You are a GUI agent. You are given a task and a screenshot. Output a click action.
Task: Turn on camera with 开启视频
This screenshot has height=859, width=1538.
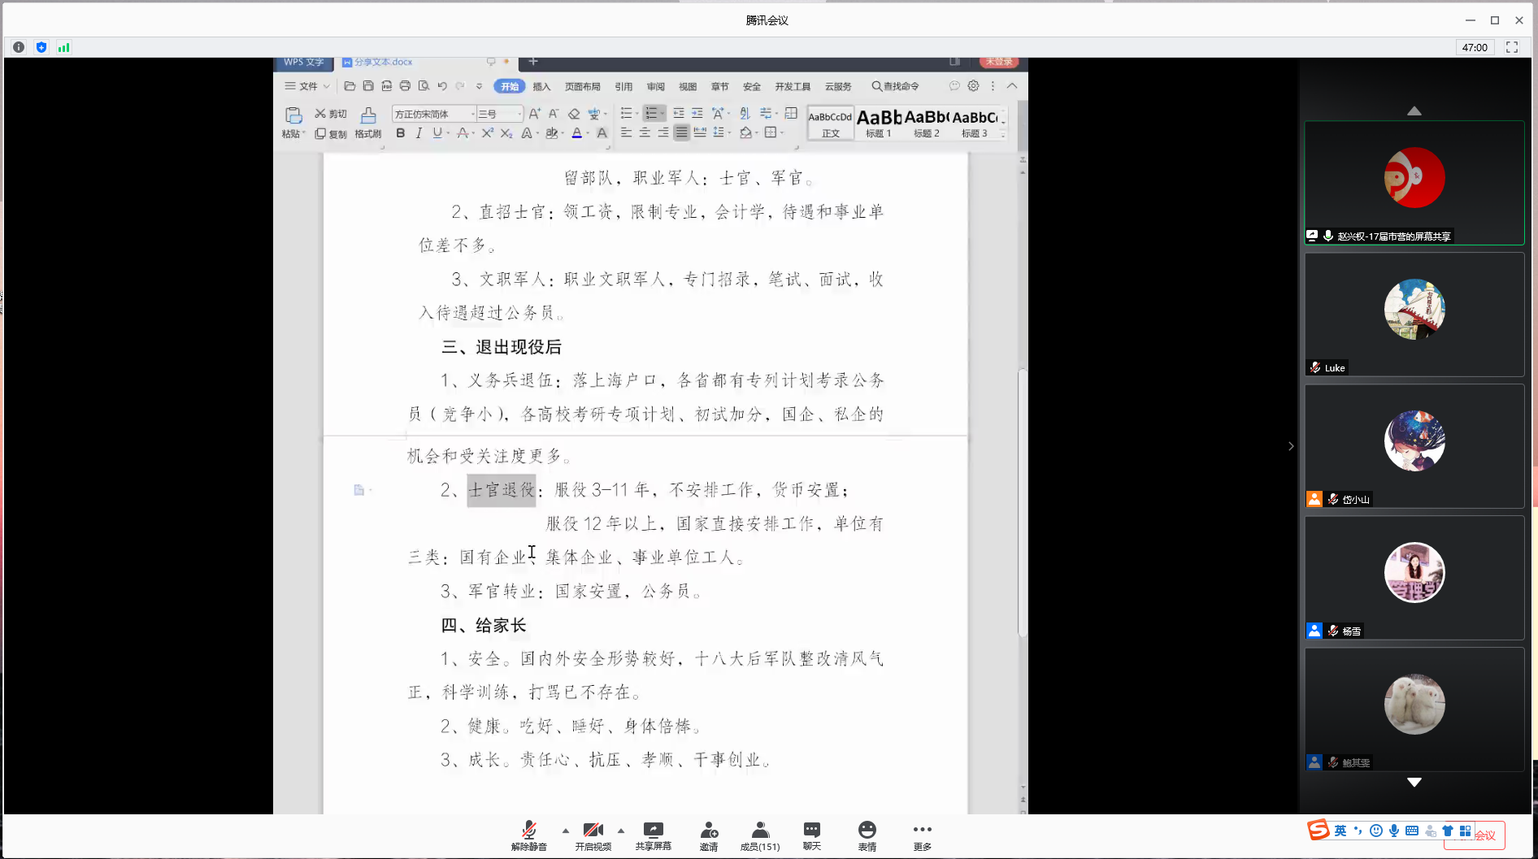(x=593, y=835)
